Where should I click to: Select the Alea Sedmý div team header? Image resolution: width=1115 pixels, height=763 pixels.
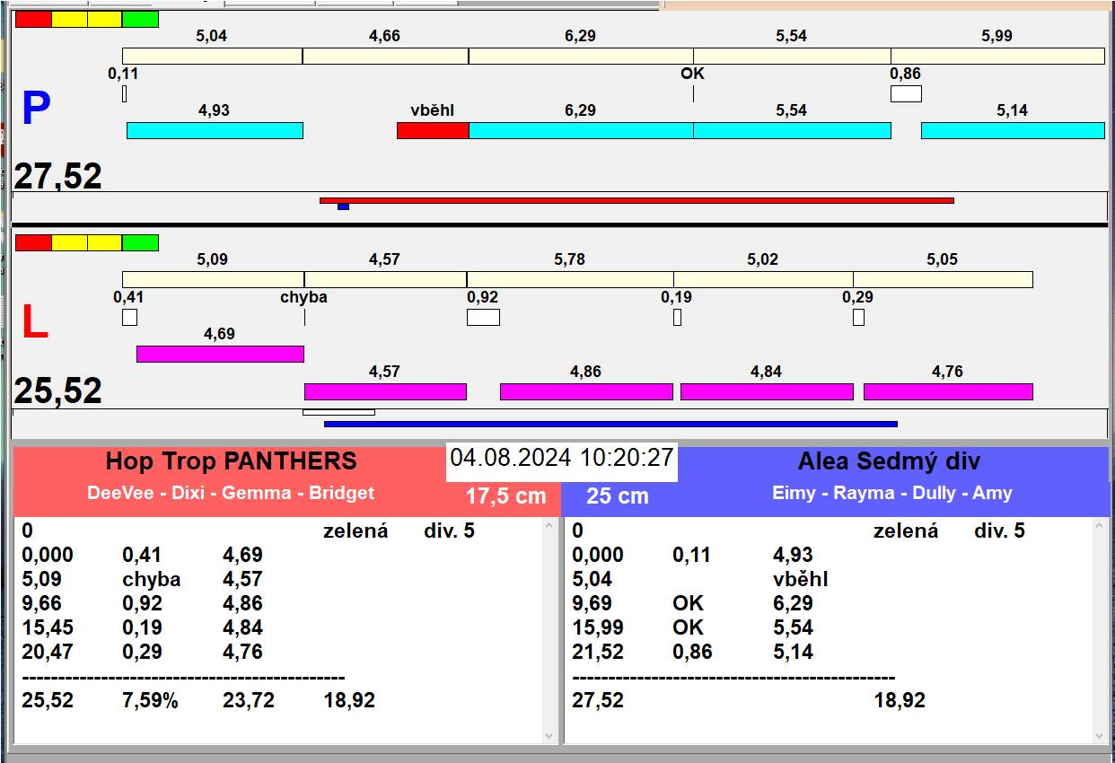click(889, 461)
